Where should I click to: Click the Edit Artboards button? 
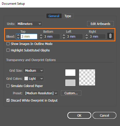point(100,24)
